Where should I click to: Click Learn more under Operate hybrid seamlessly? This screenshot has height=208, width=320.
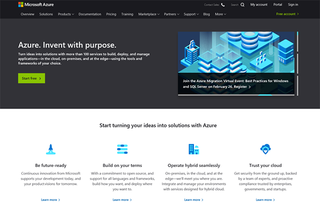194,200
